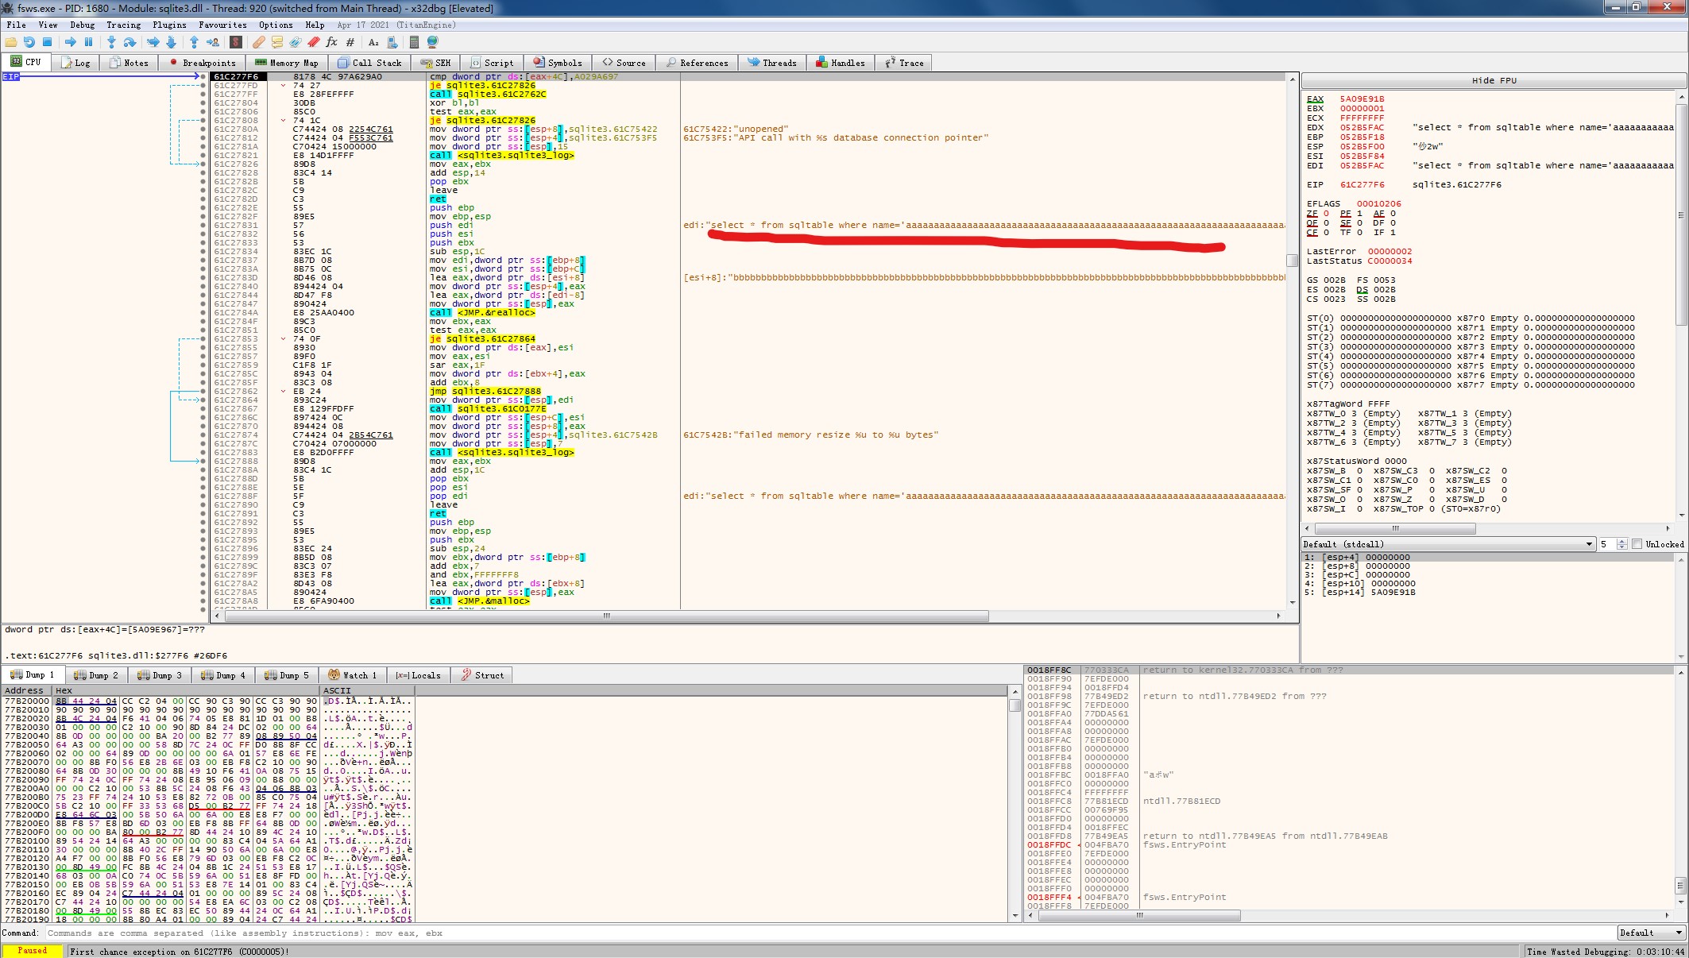
Task: Open the Watch 1 tab
Action: 354,675
